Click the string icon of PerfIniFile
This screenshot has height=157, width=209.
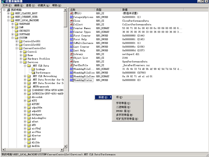[x=71, y=65]
